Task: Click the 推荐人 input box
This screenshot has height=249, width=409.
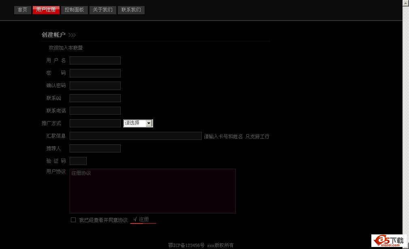Action: pyautogui.click(x=95, y=148)
